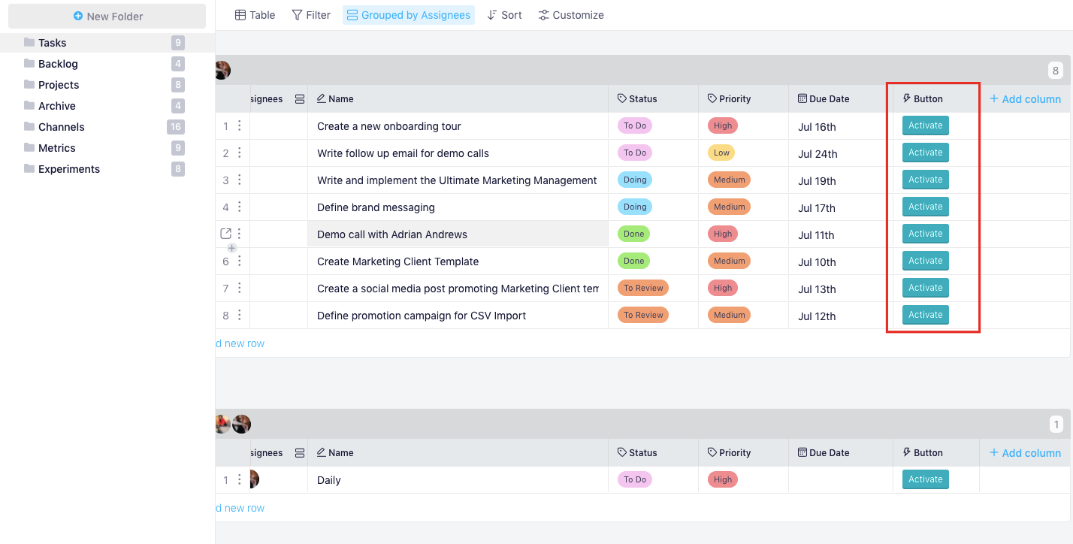
Task: Select Write and implement Ultimate Marketing Management cell
Action: pos(458,180)
